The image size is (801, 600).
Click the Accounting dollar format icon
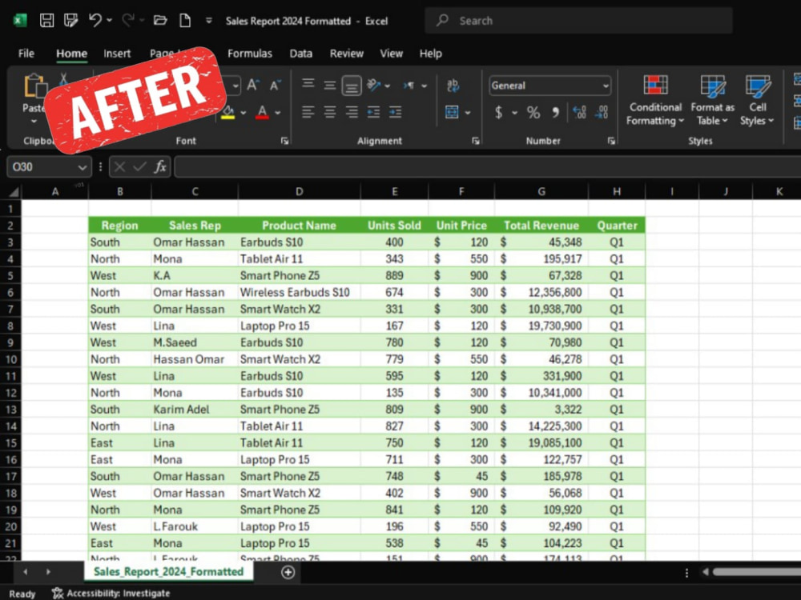coord(498,112)
